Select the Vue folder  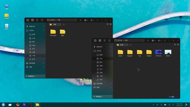point(140,53)
